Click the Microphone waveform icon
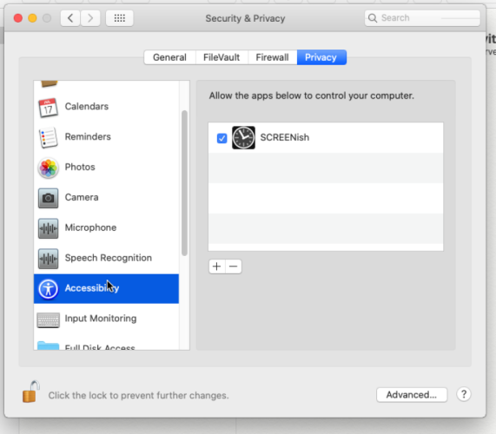The width and height of the screenshot is (496, 434). pyautogui.click(x=48, y=228)
